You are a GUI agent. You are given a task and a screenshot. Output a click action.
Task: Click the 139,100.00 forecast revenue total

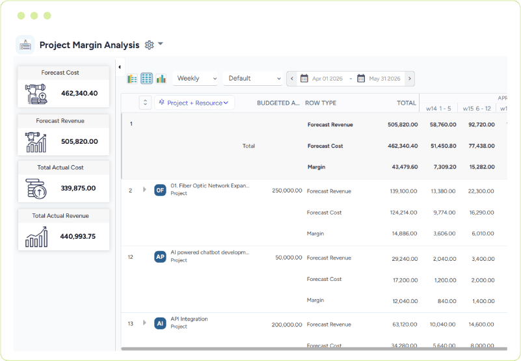coord(403,191)
